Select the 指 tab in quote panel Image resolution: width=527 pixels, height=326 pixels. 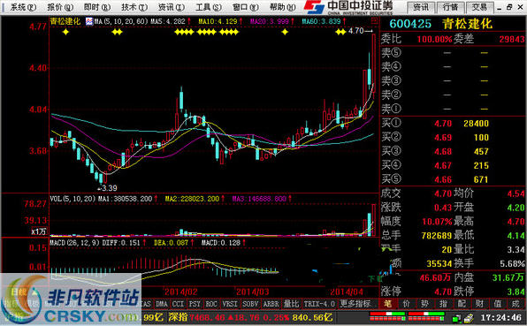point(443,304)
